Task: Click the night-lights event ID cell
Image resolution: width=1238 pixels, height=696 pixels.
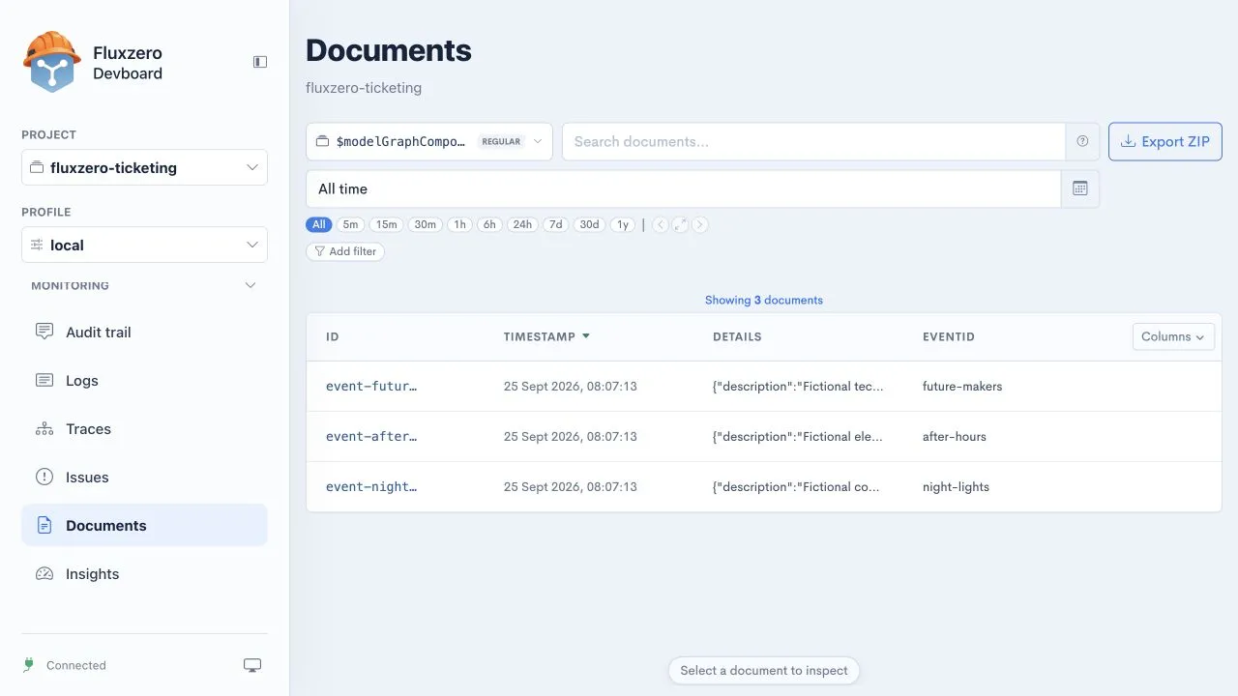Action: pos(956,487)
